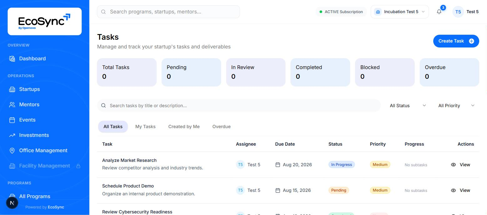
Task: Click the Analyze Market Research title
Action: click(x=129, y=160)
